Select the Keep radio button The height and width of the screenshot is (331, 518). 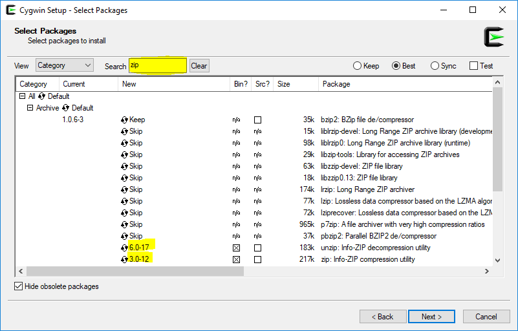click(x=357, y=66)
